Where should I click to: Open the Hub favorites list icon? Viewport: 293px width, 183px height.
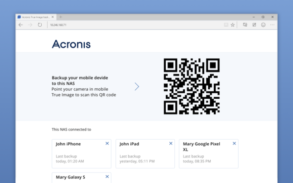click(x=245, y=24)
